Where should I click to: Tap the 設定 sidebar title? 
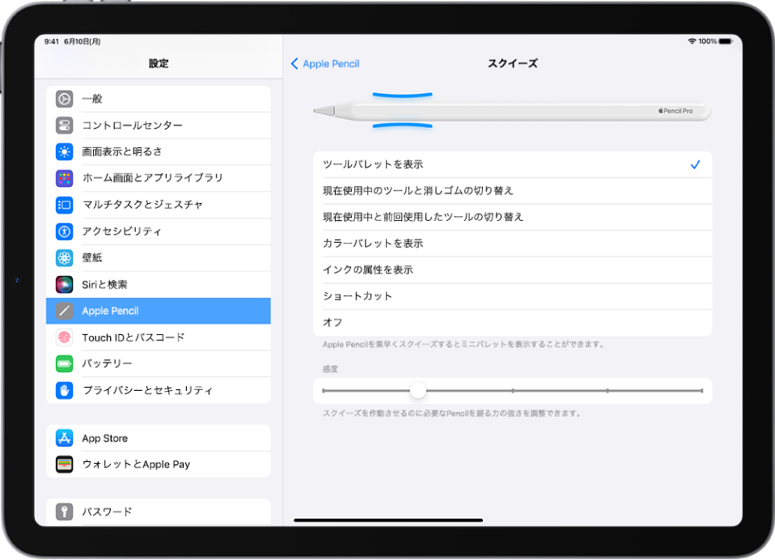[x=159, y=64]
